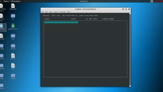Click the workspace indicator in top bar
Image resolution: width=163 pixels, height=92 pixels.
tap(152, 1)
